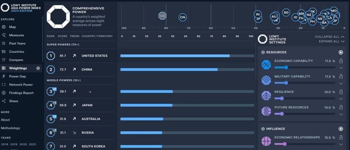Open the Countries list
350x150 pixels.
pos(16,52)
